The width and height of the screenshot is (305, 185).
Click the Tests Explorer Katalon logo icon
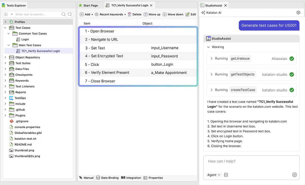tap(3, 5)
